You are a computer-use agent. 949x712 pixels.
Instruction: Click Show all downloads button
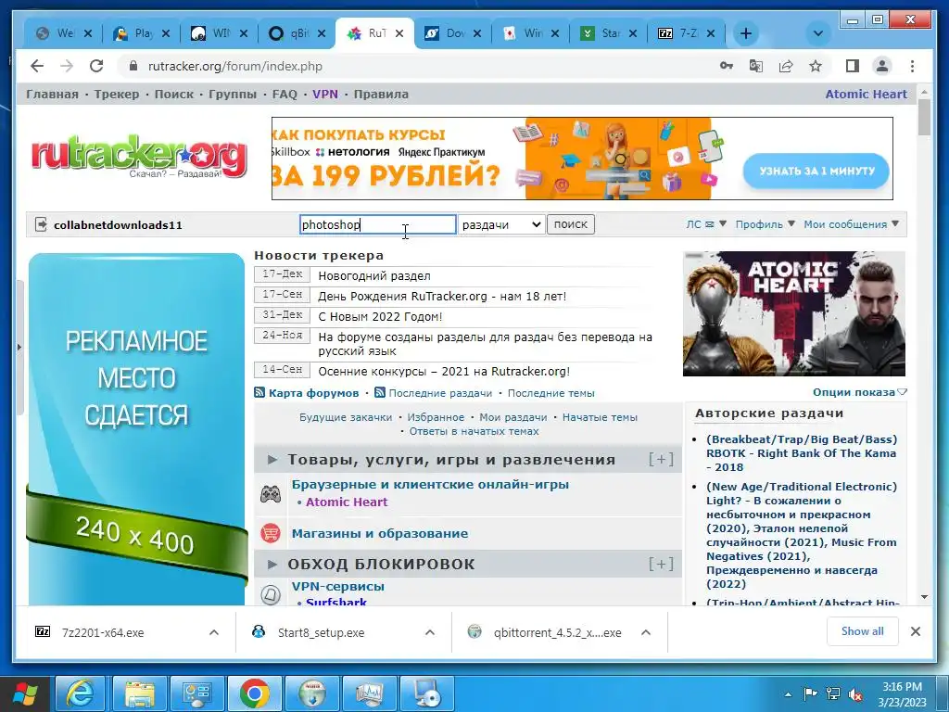click(863, 631)
